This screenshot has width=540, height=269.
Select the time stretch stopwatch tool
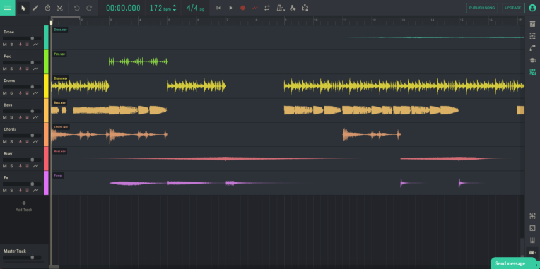click(48, 8)
